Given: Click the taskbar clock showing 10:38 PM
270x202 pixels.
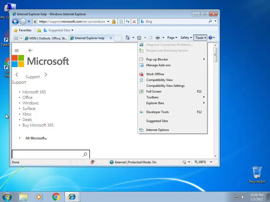Looking at the screenshot, I should coord(257,197).
